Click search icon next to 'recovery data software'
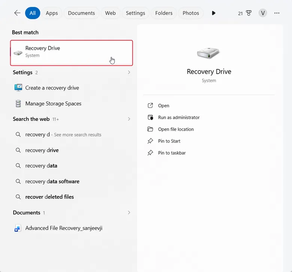This screenshot has width=292, height=272. [18, 181]
